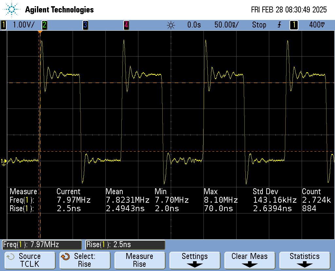Toggle the blue channel 3 indicator

(x=85, y=25)
